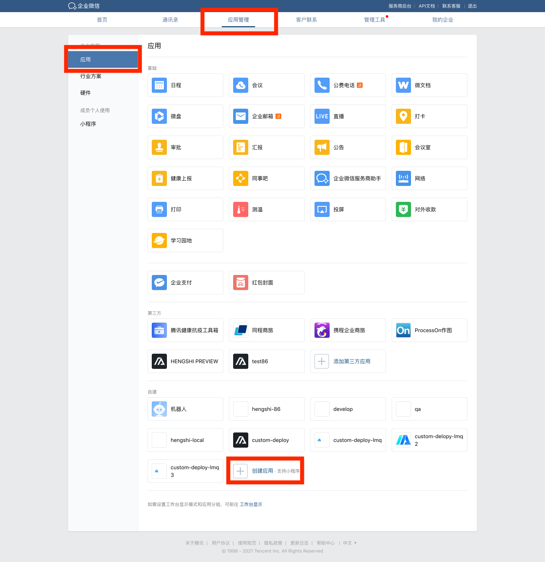
Task: Open the 测温 thermometer icon
Action: [x=241, y=209]
